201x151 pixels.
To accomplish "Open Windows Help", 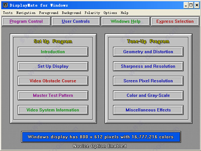I will [126, 21].
